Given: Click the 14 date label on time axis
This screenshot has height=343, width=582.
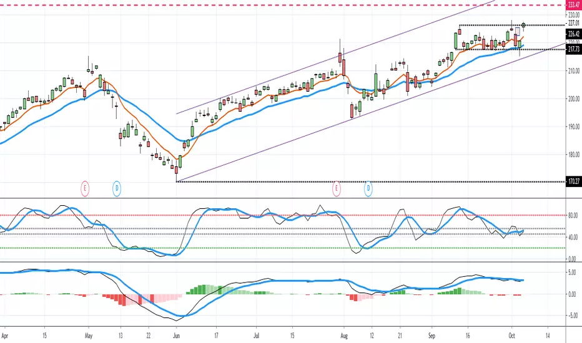Looking at the screenshot, I should coord(548,336).
